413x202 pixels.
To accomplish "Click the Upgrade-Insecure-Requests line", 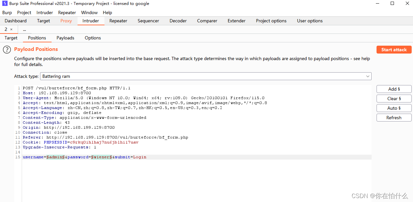I will click(x=59, y=147).
